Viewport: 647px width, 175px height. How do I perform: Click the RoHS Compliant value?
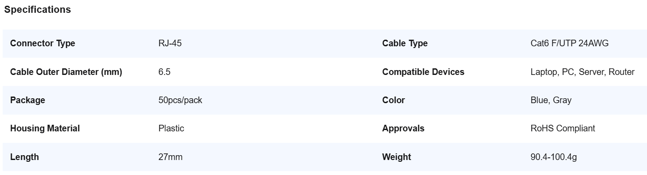coord(563,128)
